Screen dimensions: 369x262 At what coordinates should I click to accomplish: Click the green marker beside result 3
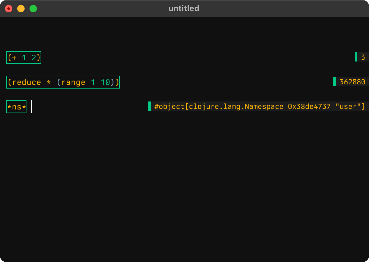[356, 57]
